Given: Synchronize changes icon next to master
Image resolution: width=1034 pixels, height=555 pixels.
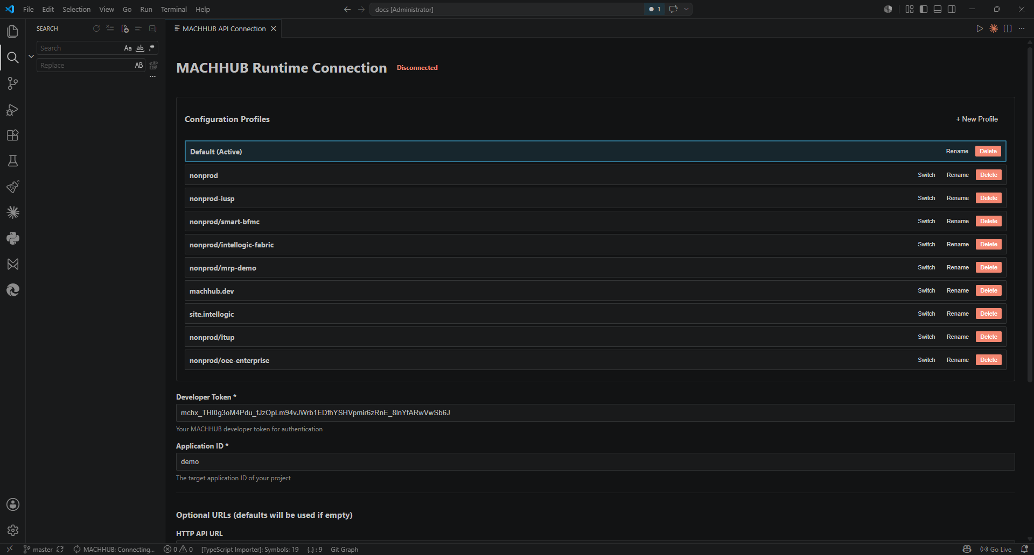Looking at the screenshot, I should 60,549.
